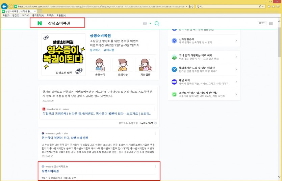Click the vertical page scrollbar
Screen dimensions: 282x181
point(280,101)
